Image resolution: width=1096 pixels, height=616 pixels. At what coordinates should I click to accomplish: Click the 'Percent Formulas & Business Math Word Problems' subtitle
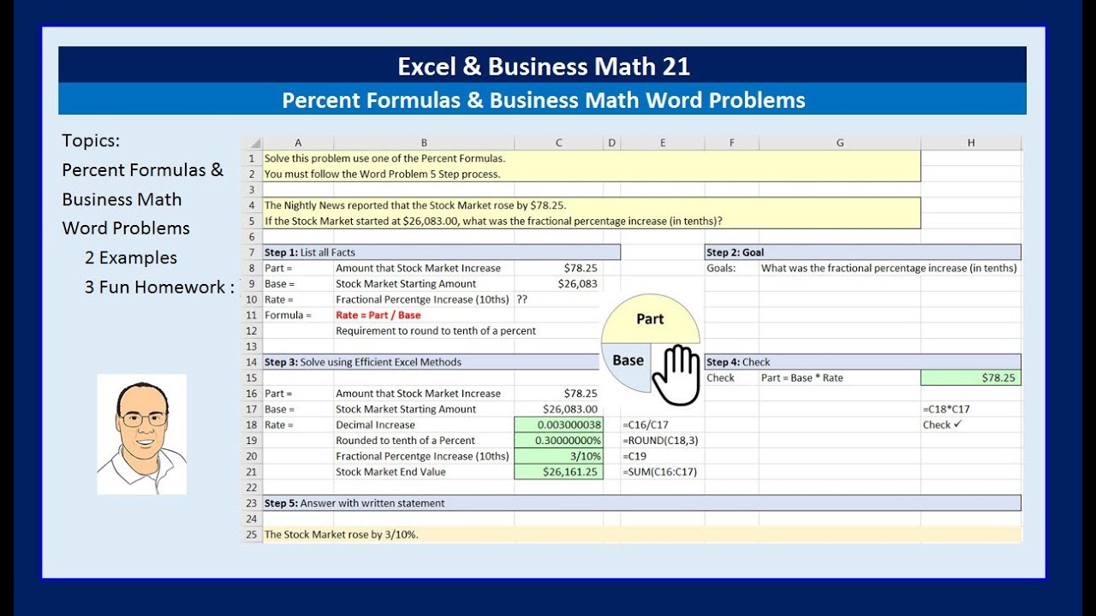[543, 99]
